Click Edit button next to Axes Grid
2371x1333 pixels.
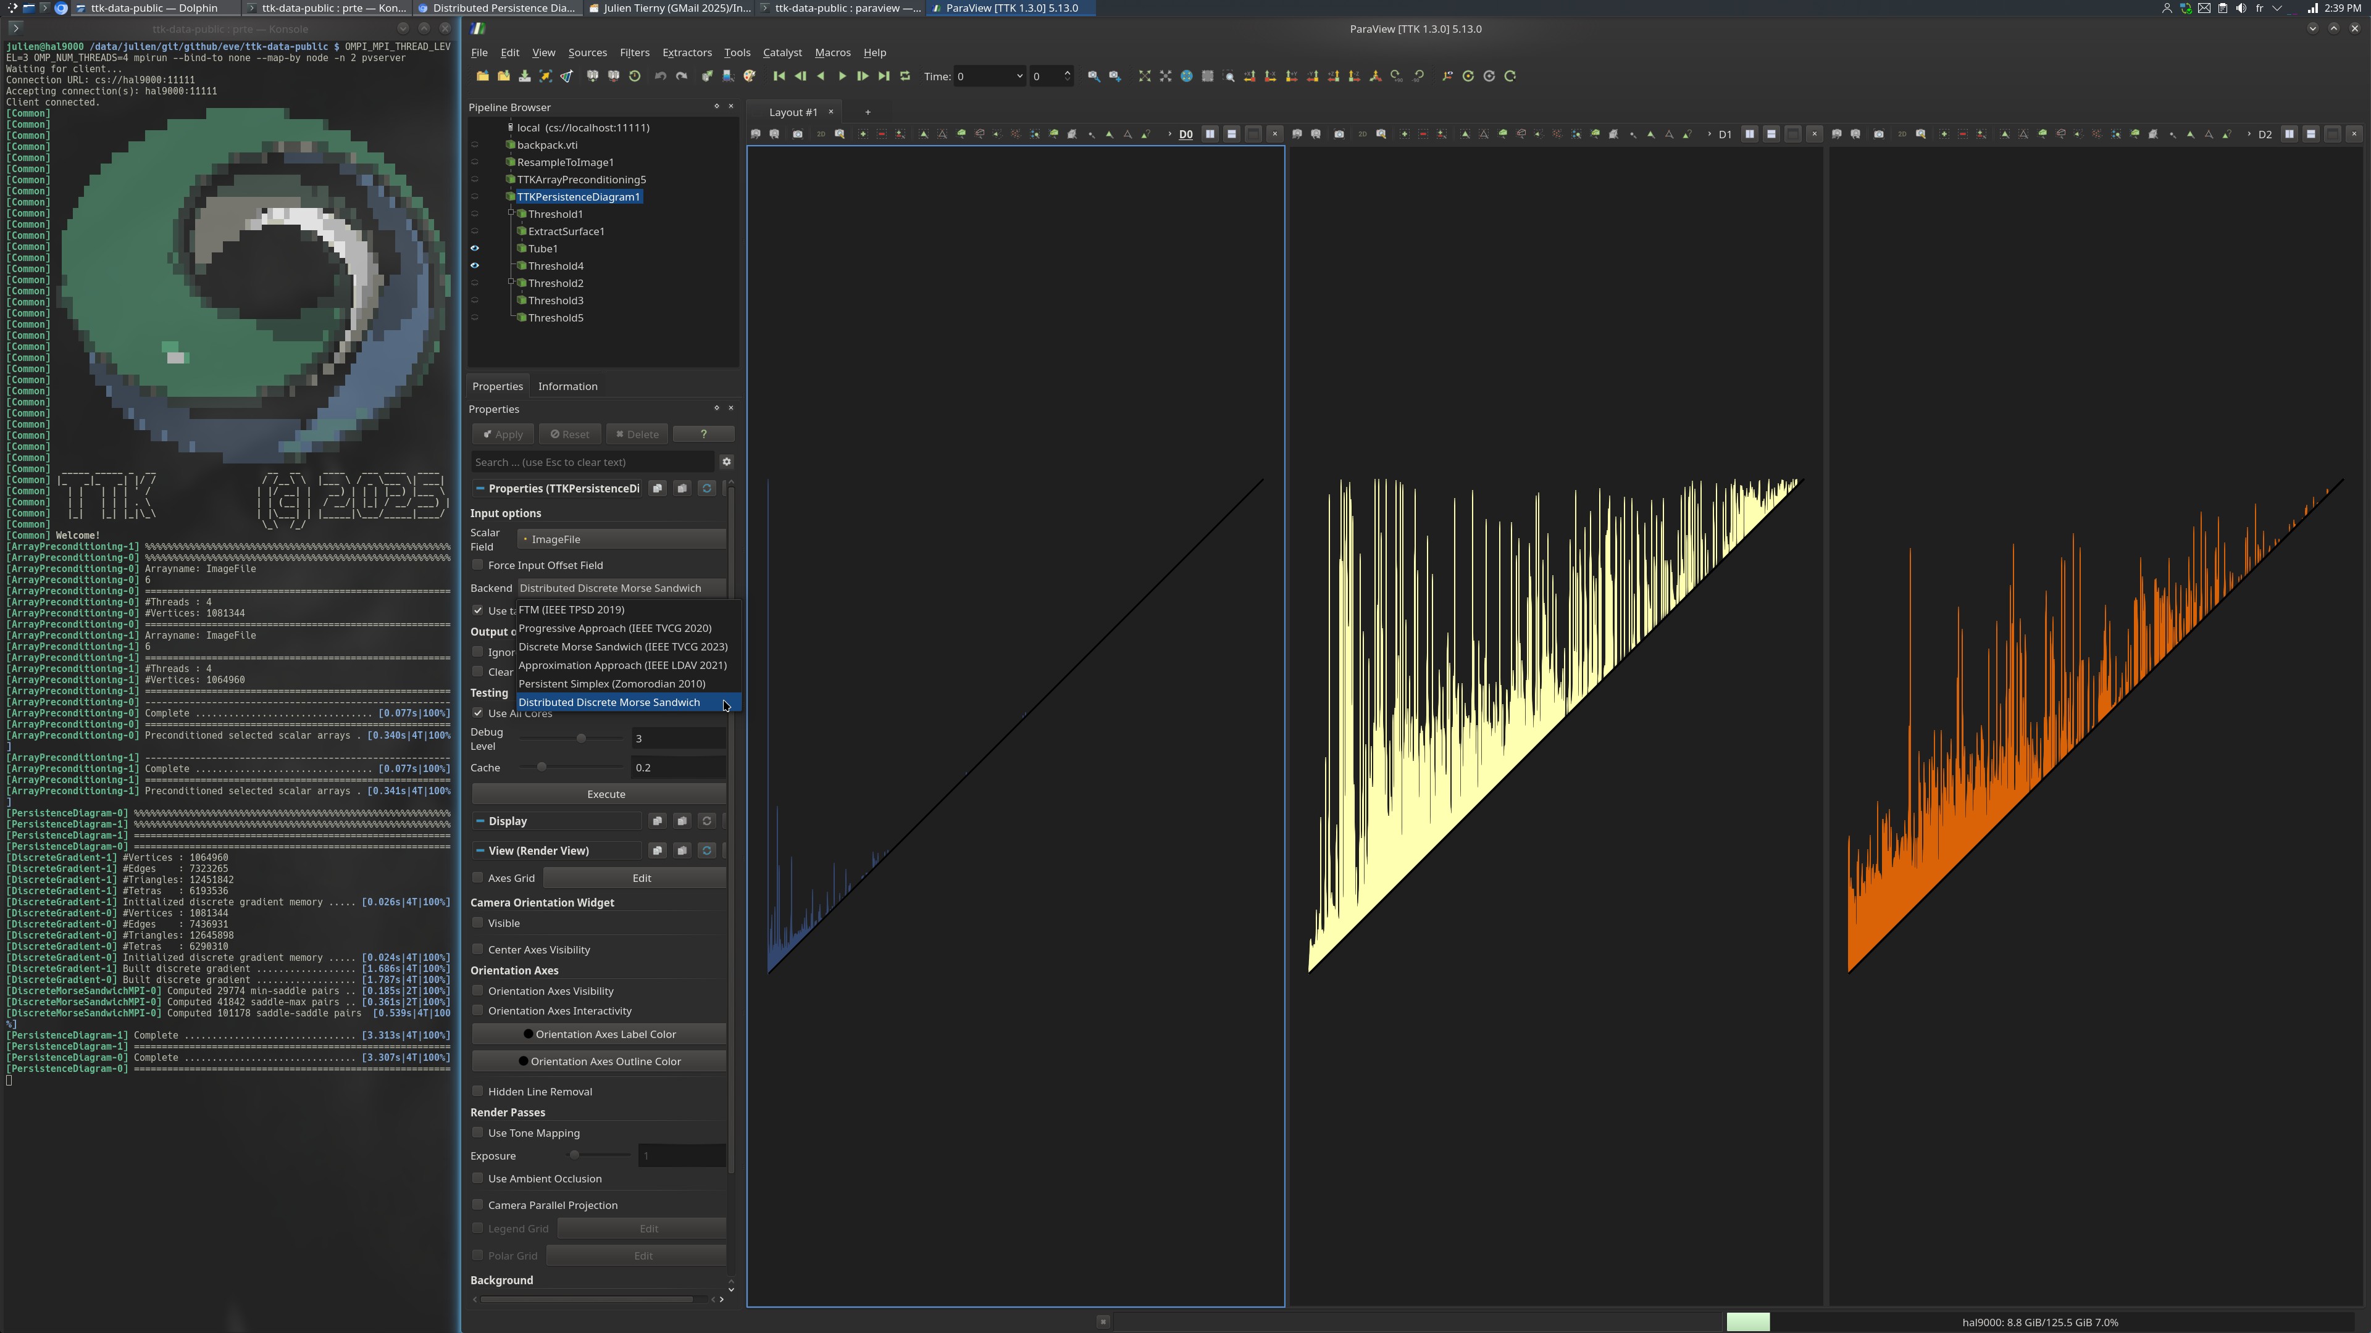635,878
